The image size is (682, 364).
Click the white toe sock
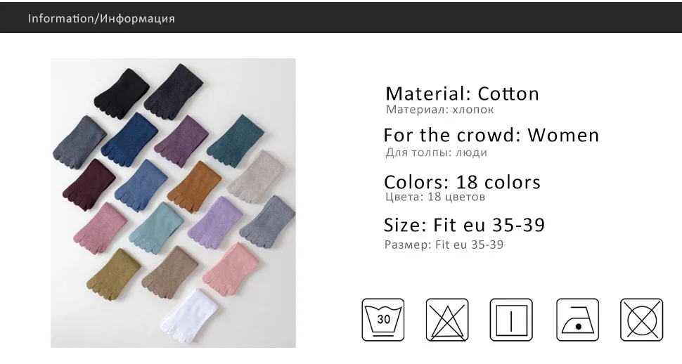click(x=190, y=318)
